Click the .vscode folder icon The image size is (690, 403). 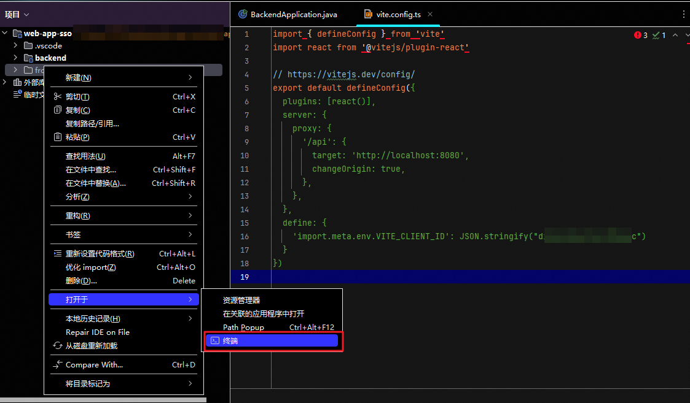pos(28,45)
